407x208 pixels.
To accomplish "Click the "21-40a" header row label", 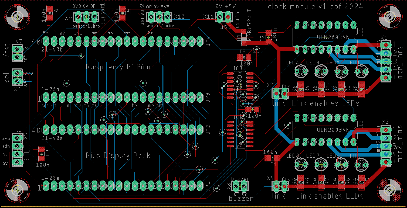I will (52, 138).
